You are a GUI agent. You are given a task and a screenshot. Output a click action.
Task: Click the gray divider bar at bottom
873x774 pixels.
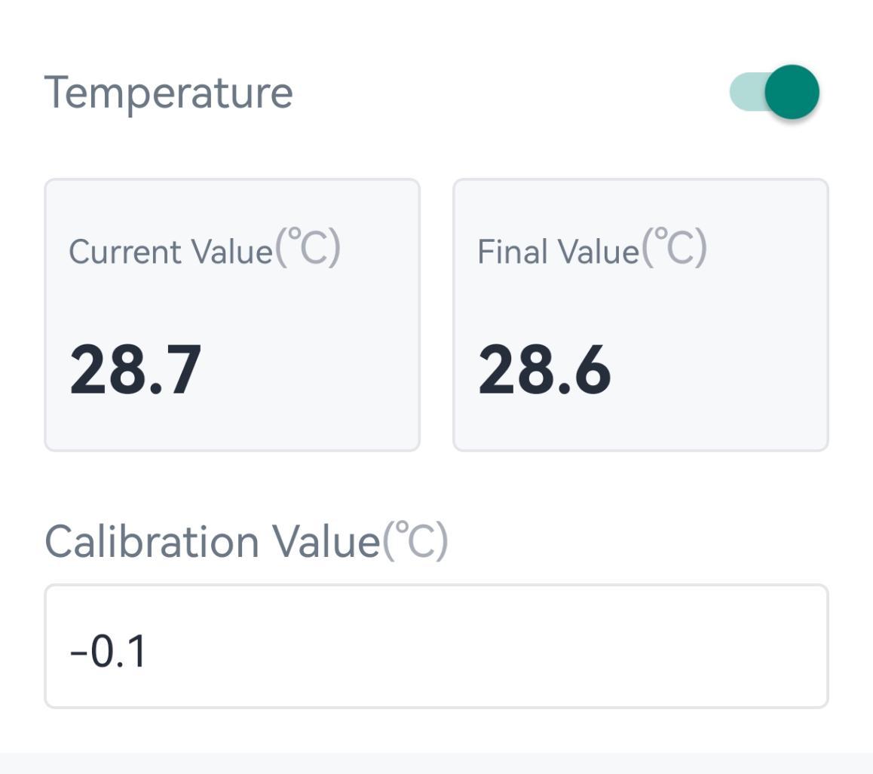436,763
